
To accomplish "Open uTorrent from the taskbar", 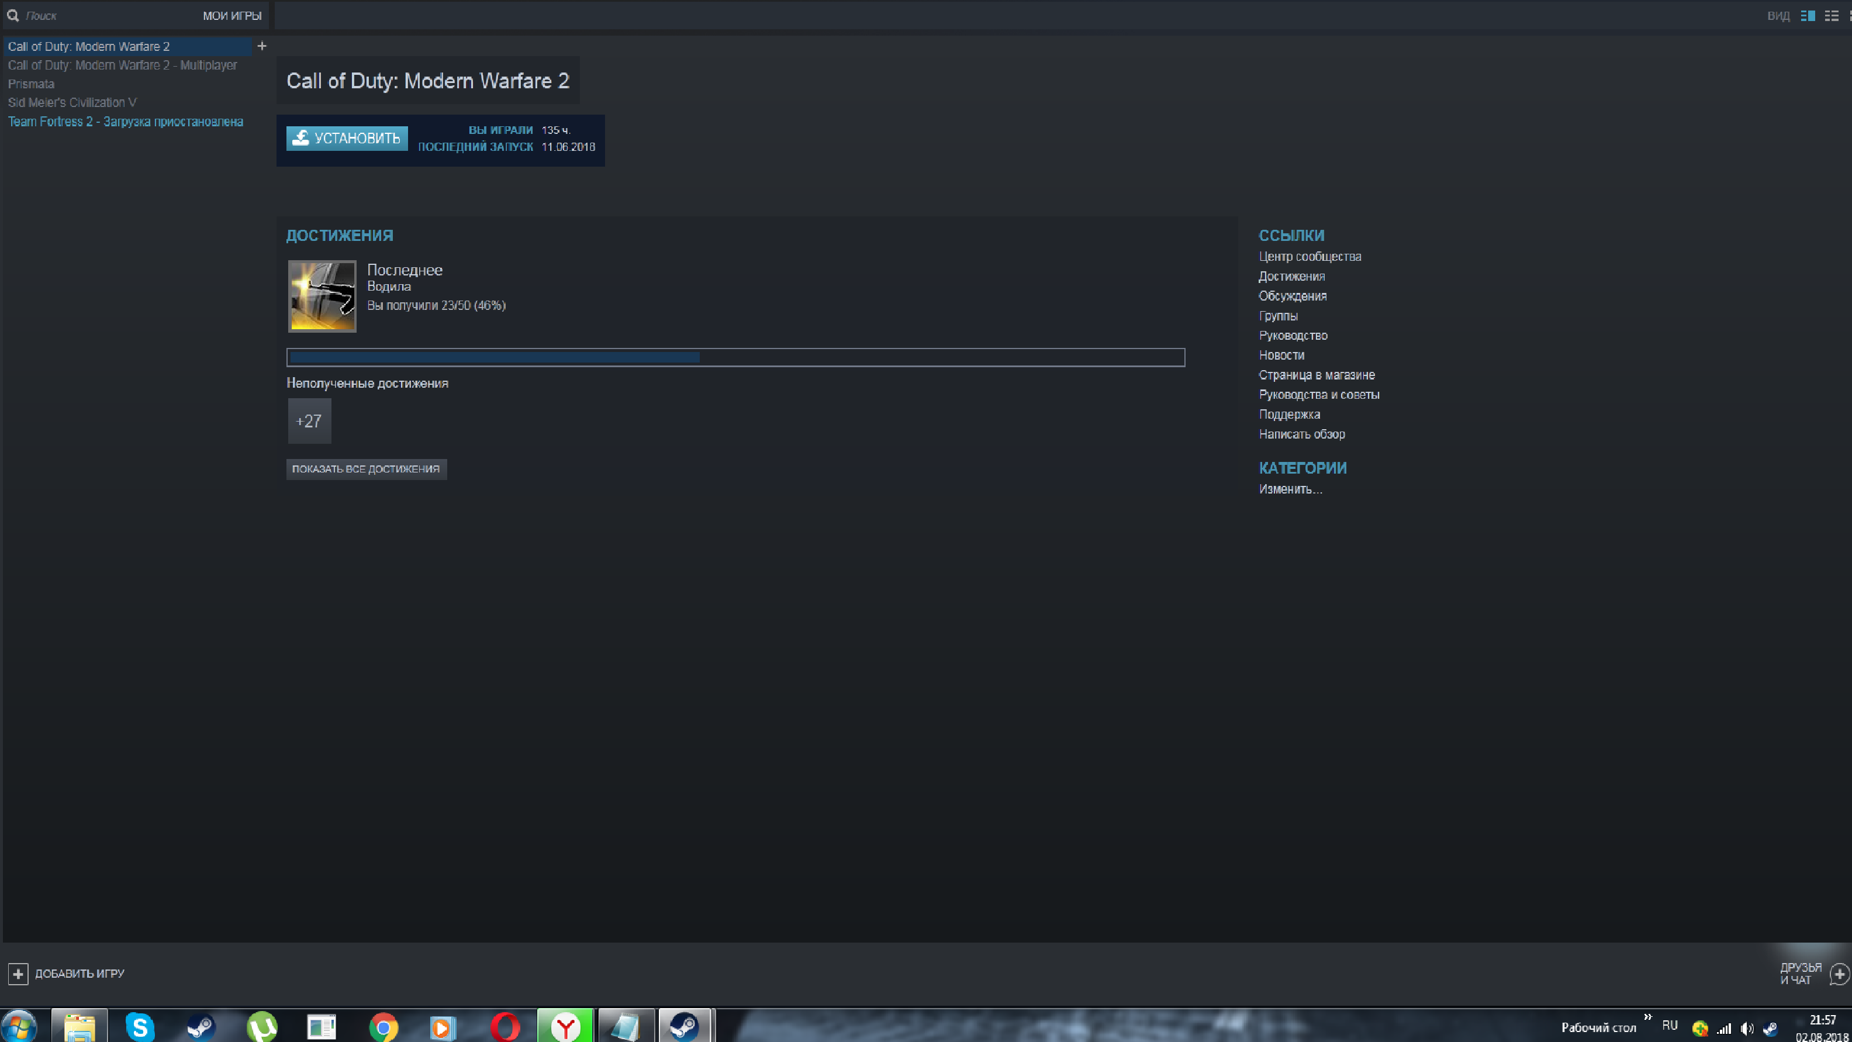I will [x=262, y=1026].
